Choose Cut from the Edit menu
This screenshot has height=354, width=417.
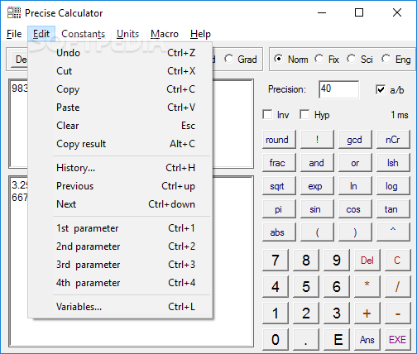[x=120, y=71]
